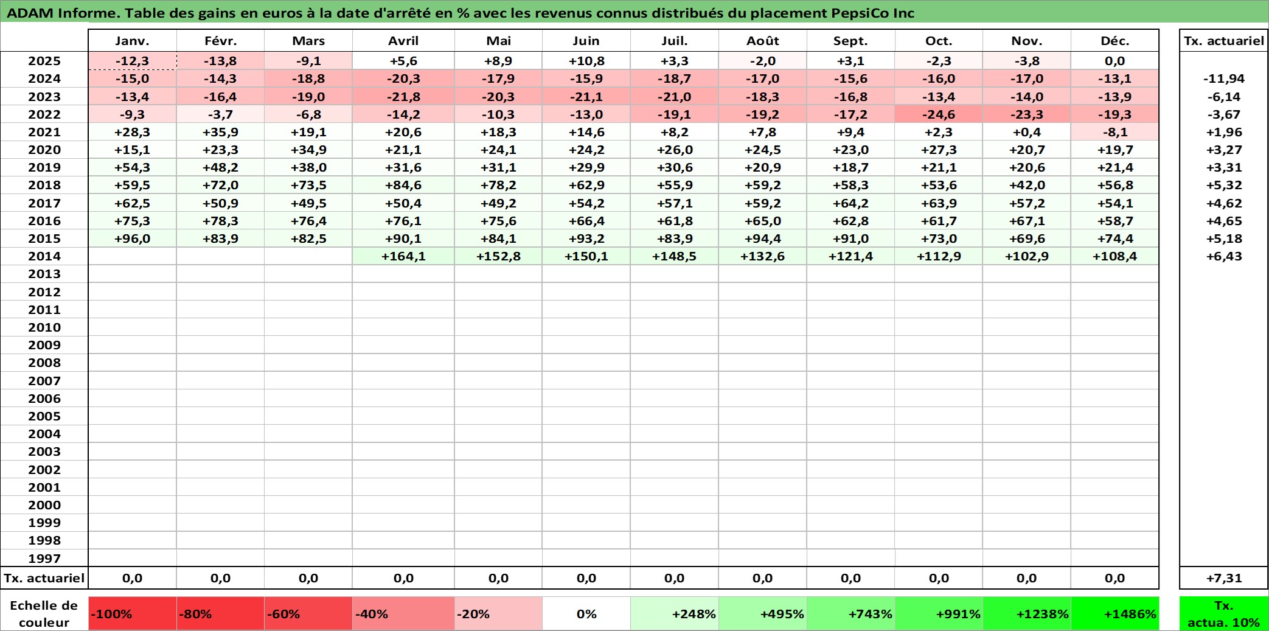Viewport: 1269px width, 631px height.
Task: Click the -11,94 actuarial rate for 2024
Action: 1224,78
